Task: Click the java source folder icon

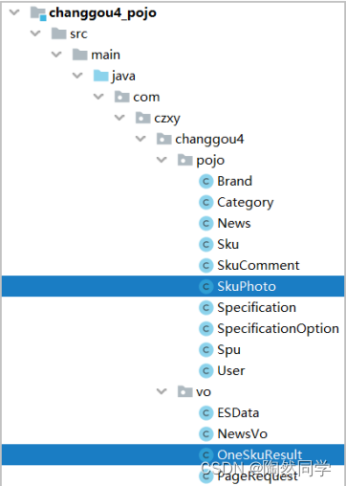Action: click(101, 76)
